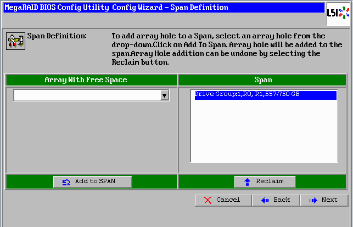Cancel the Config Wizard
Image resolution: width=353 pixels, height=227 pixels.
tap(223, 200)
